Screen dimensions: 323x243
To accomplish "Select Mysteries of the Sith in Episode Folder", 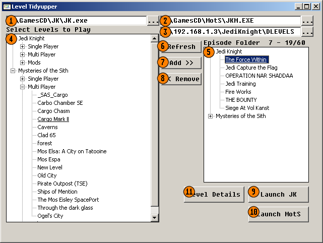I will [240, 116].
